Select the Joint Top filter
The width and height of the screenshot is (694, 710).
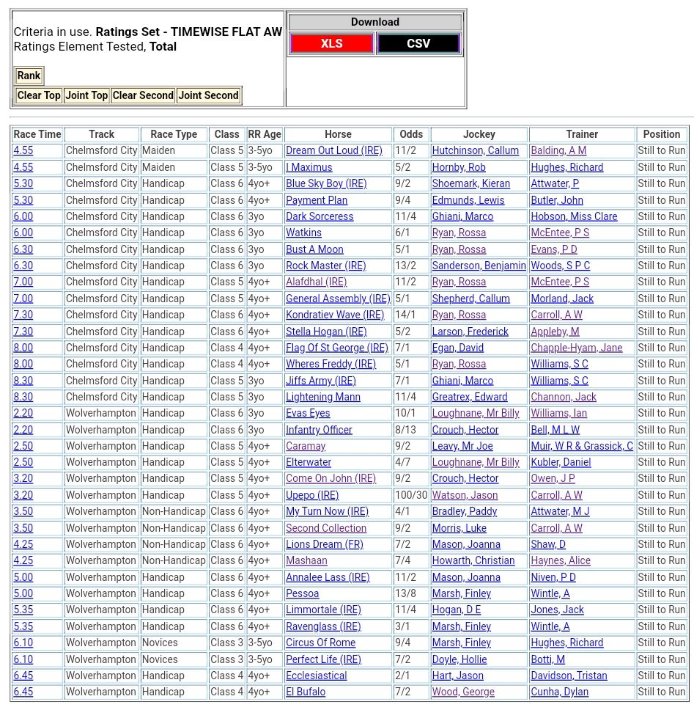[x=86, y=95]
